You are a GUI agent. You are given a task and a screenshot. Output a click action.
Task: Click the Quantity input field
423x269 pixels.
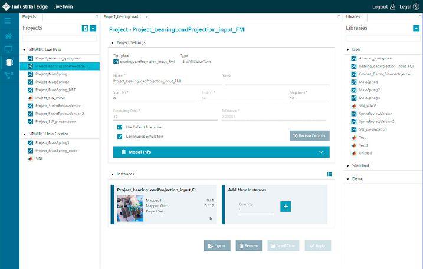255,210
